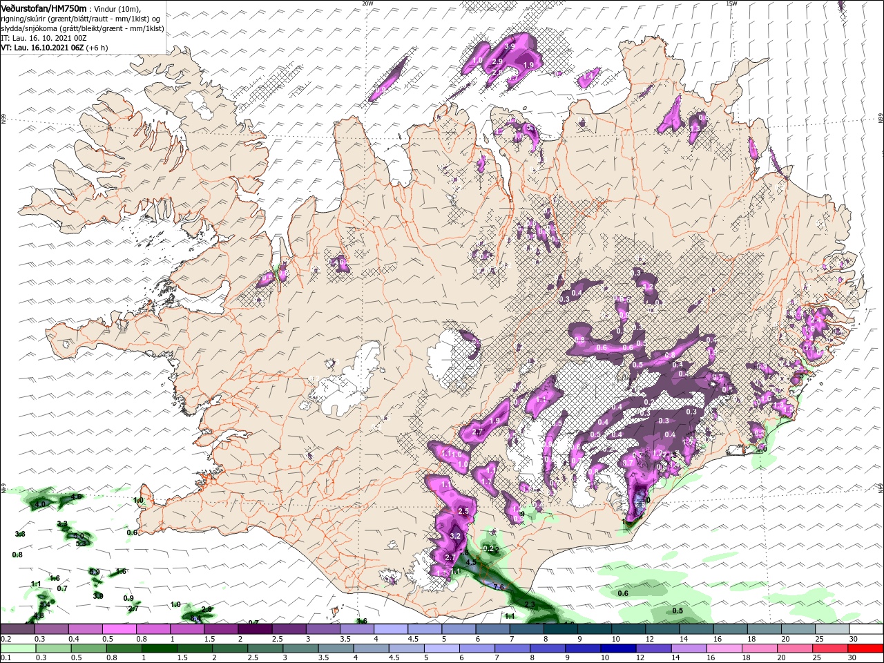
Task: Pick lower legend palest green swatch at 0.1
Action: (18, 649)
